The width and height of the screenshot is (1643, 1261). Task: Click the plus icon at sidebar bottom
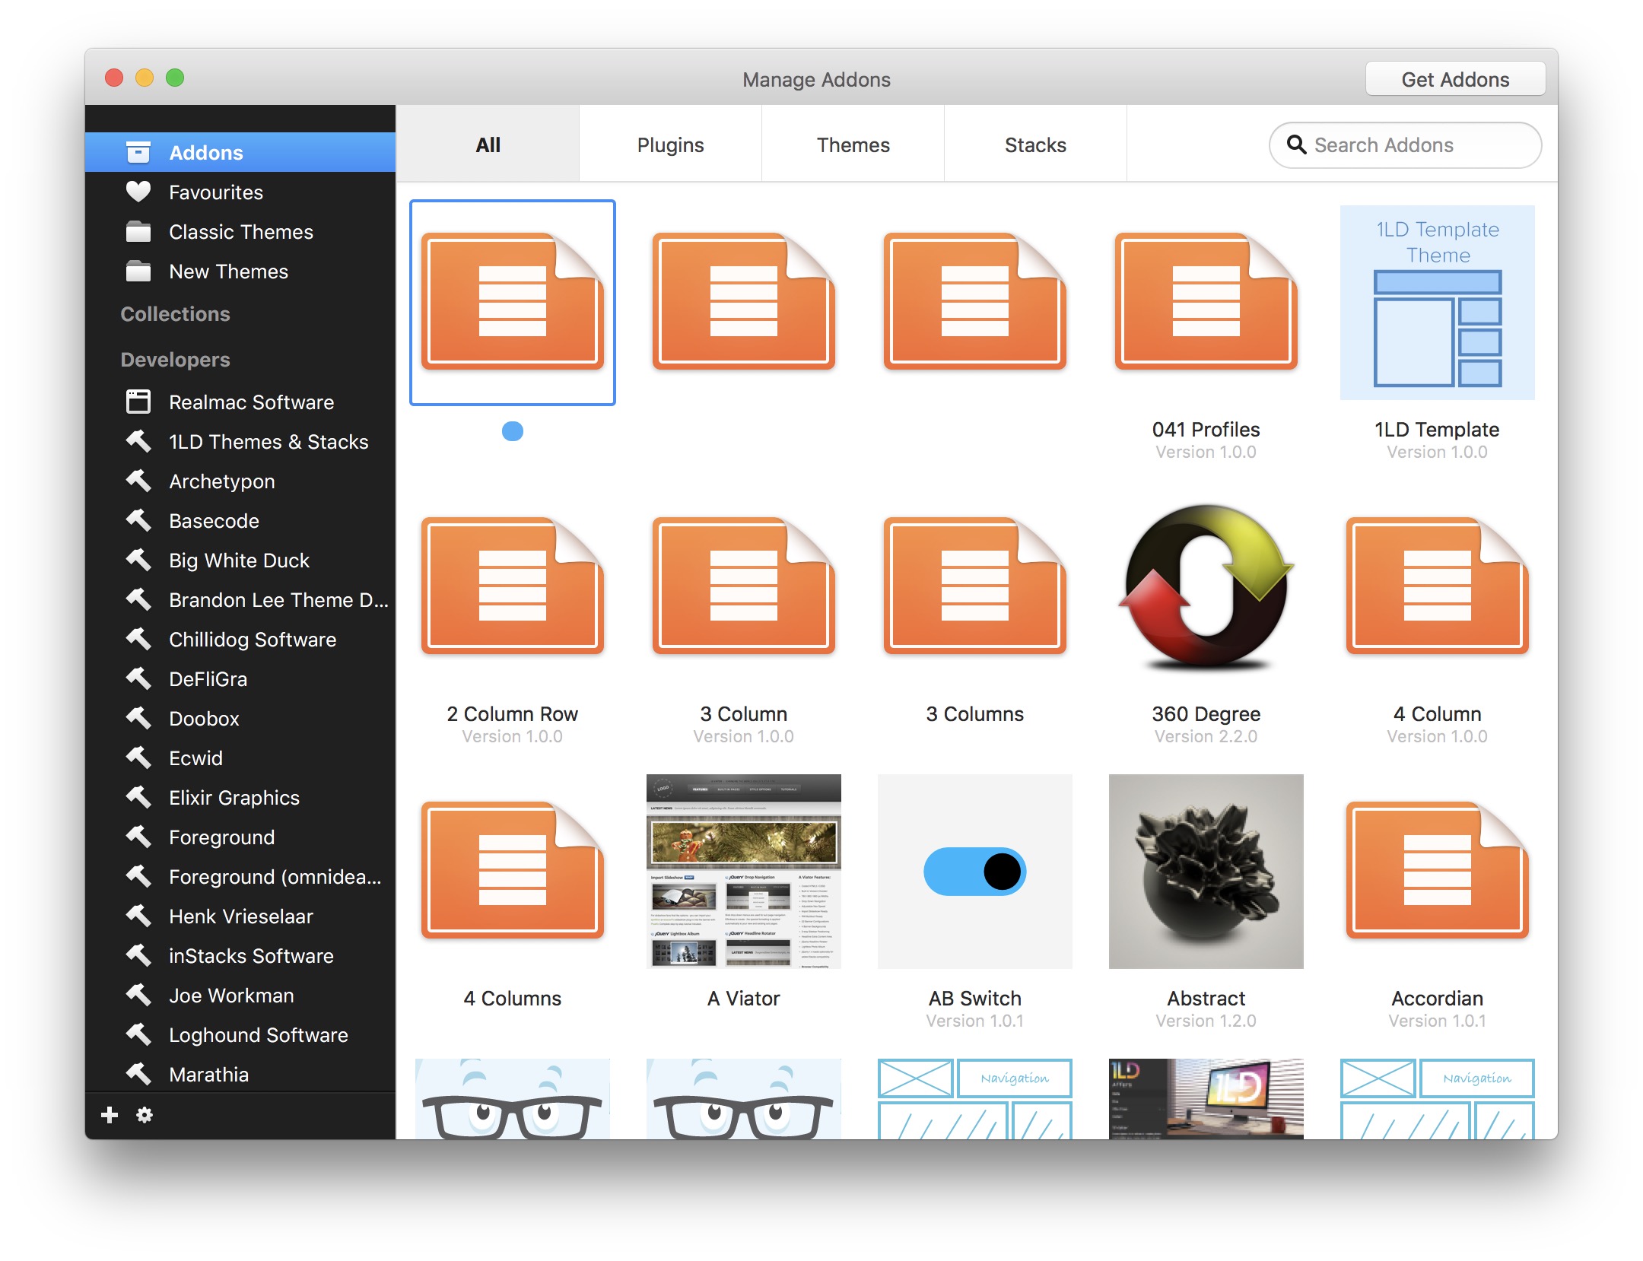110,1115
